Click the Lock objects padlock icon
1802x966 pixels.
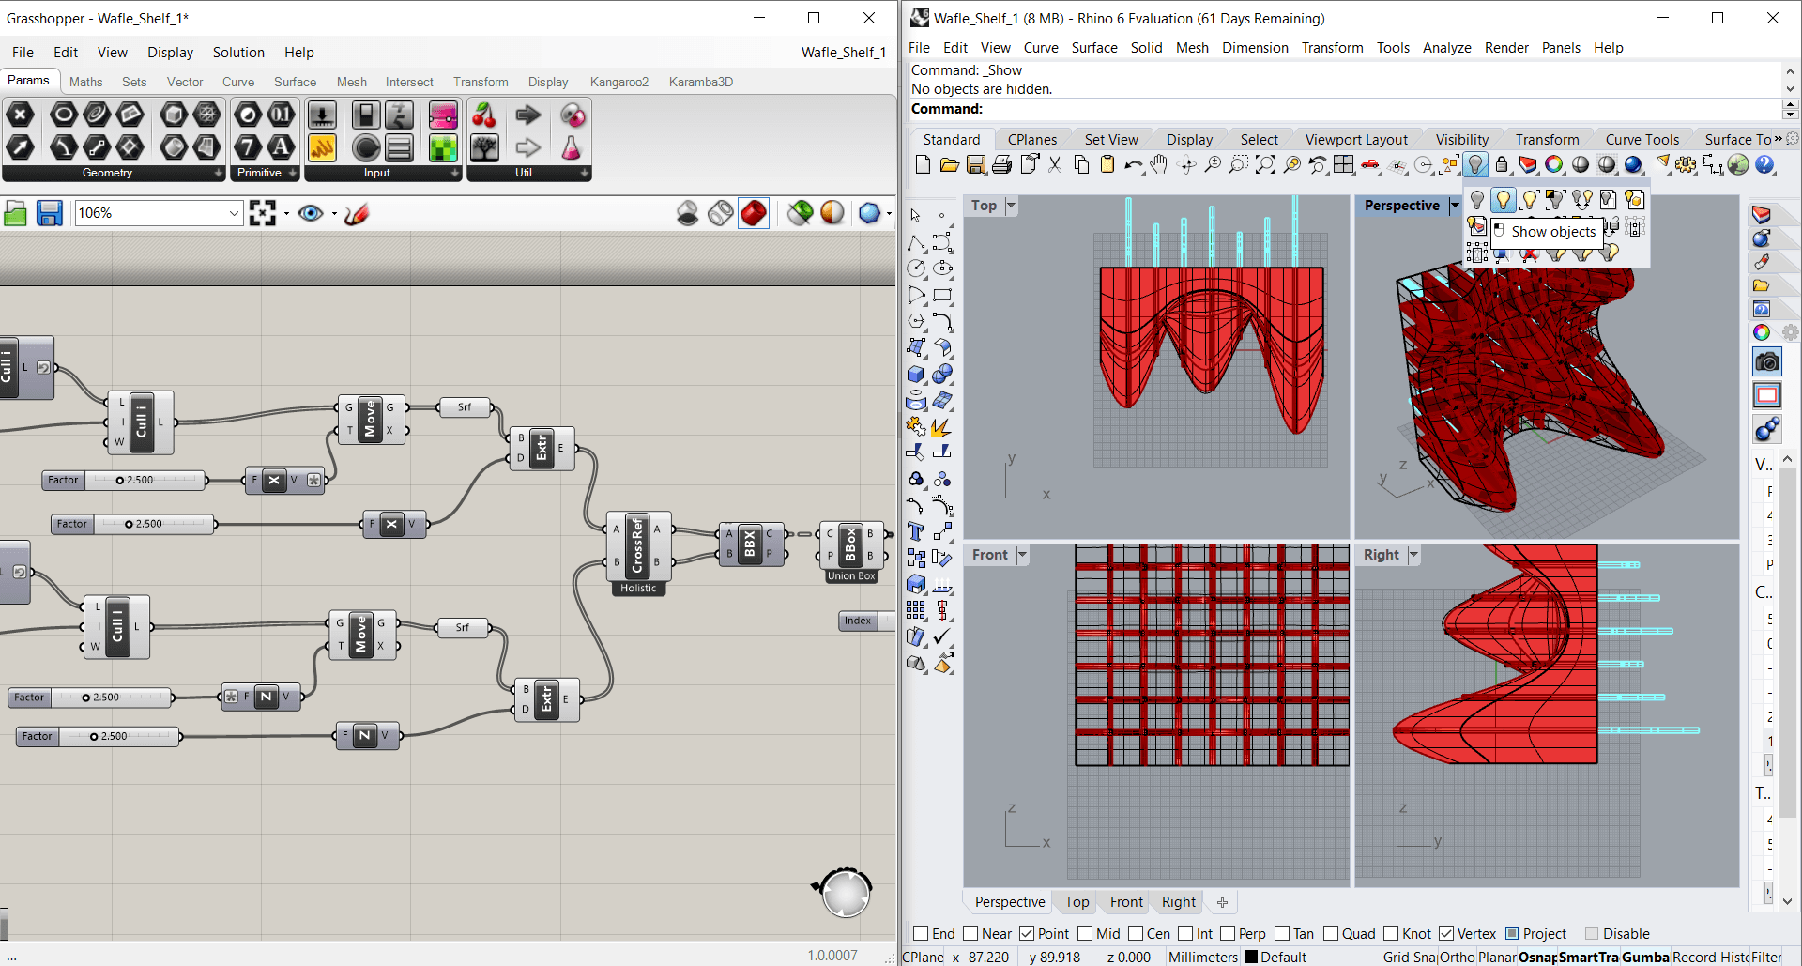coord(1502,165)
